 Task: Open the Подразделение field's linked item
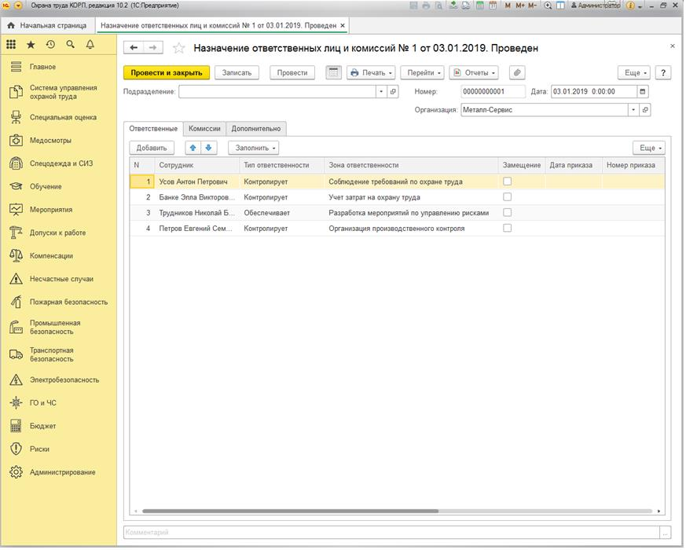394,92
